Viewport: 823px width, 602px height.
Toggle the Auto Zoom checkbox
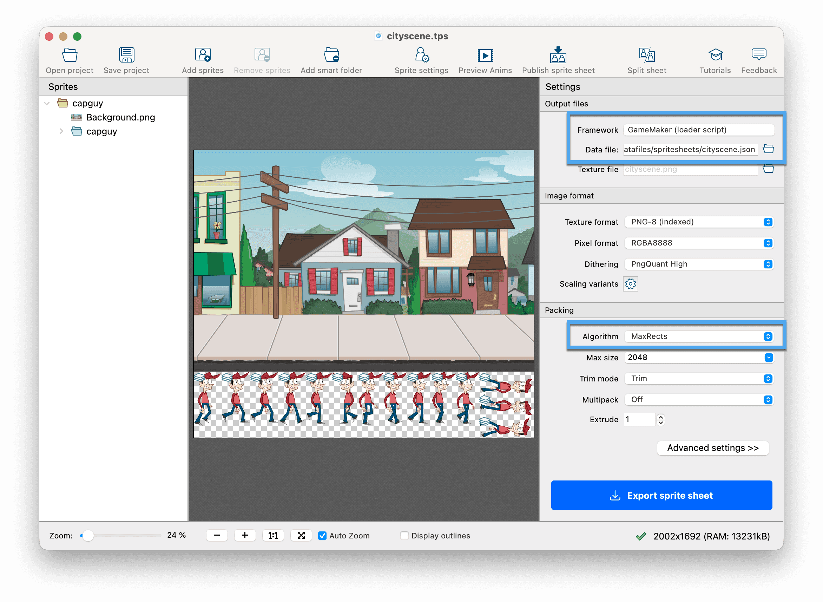(322, 535)
